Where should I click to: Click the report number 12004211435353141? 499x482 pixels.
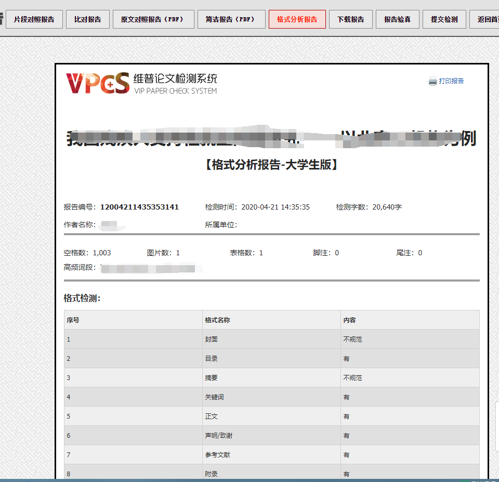(139, 207)
